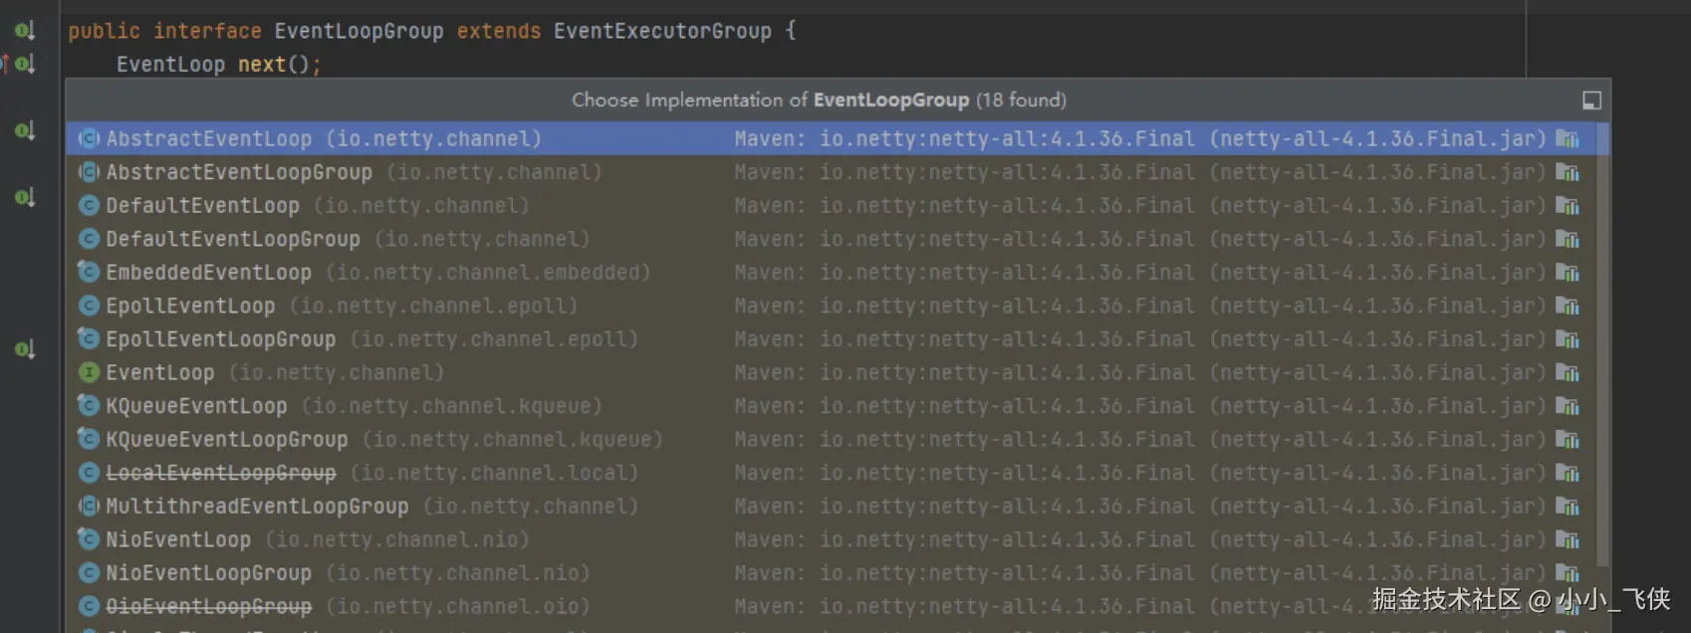Viewport: 1691px width, 633px height.
Task: Click library jar icon in MultithreadEventLoopGroup row
Action: [x=1568, y=507]
